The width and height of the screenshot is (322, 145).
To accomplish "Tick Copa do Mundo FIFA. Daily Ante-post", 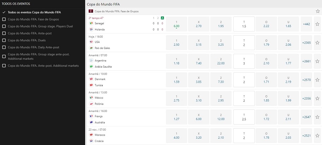I will tap(4, 47).
